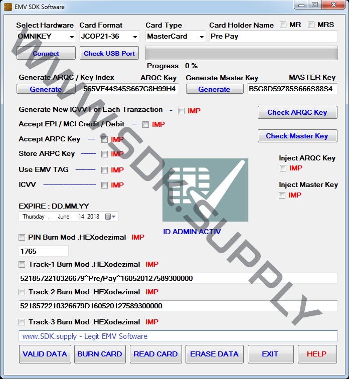The height and width of the screenshot is (379, 349).
Task: Tick the MR checkbox
Action: (283, 25)
